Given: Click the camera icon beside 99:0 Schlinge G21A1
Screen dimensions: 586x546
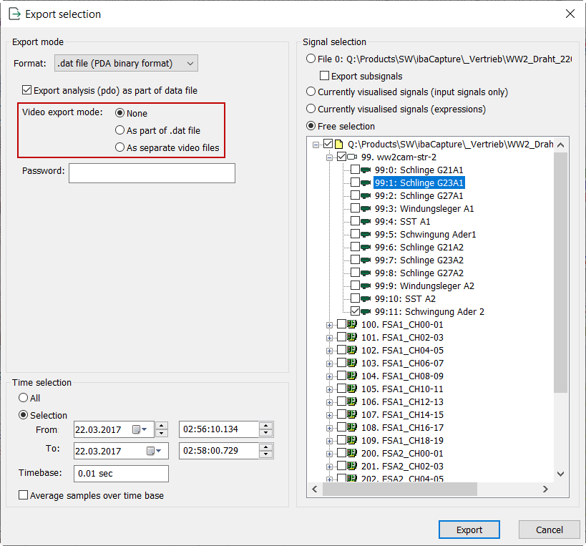Looking at the screenshot, I should pos(366,170).
